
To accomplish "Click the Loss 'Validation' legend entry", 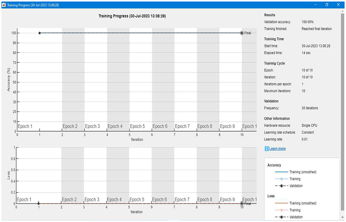I will click(x=289, y=217).
